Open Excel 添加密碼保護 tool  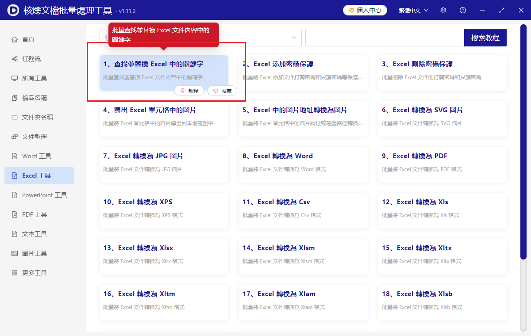[303, 73]
